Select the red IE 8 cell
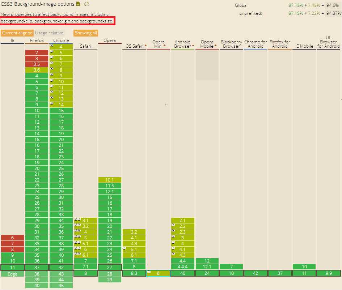Image resolution: width=342 pixels, height=290 pixels. point(12,249)
